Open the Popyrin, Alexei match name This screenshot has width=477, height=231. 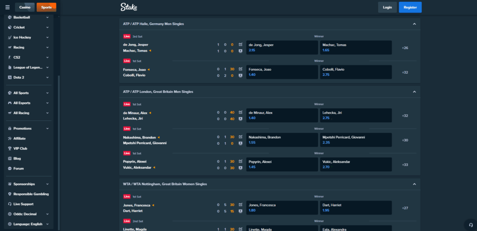tap(135, 161)
